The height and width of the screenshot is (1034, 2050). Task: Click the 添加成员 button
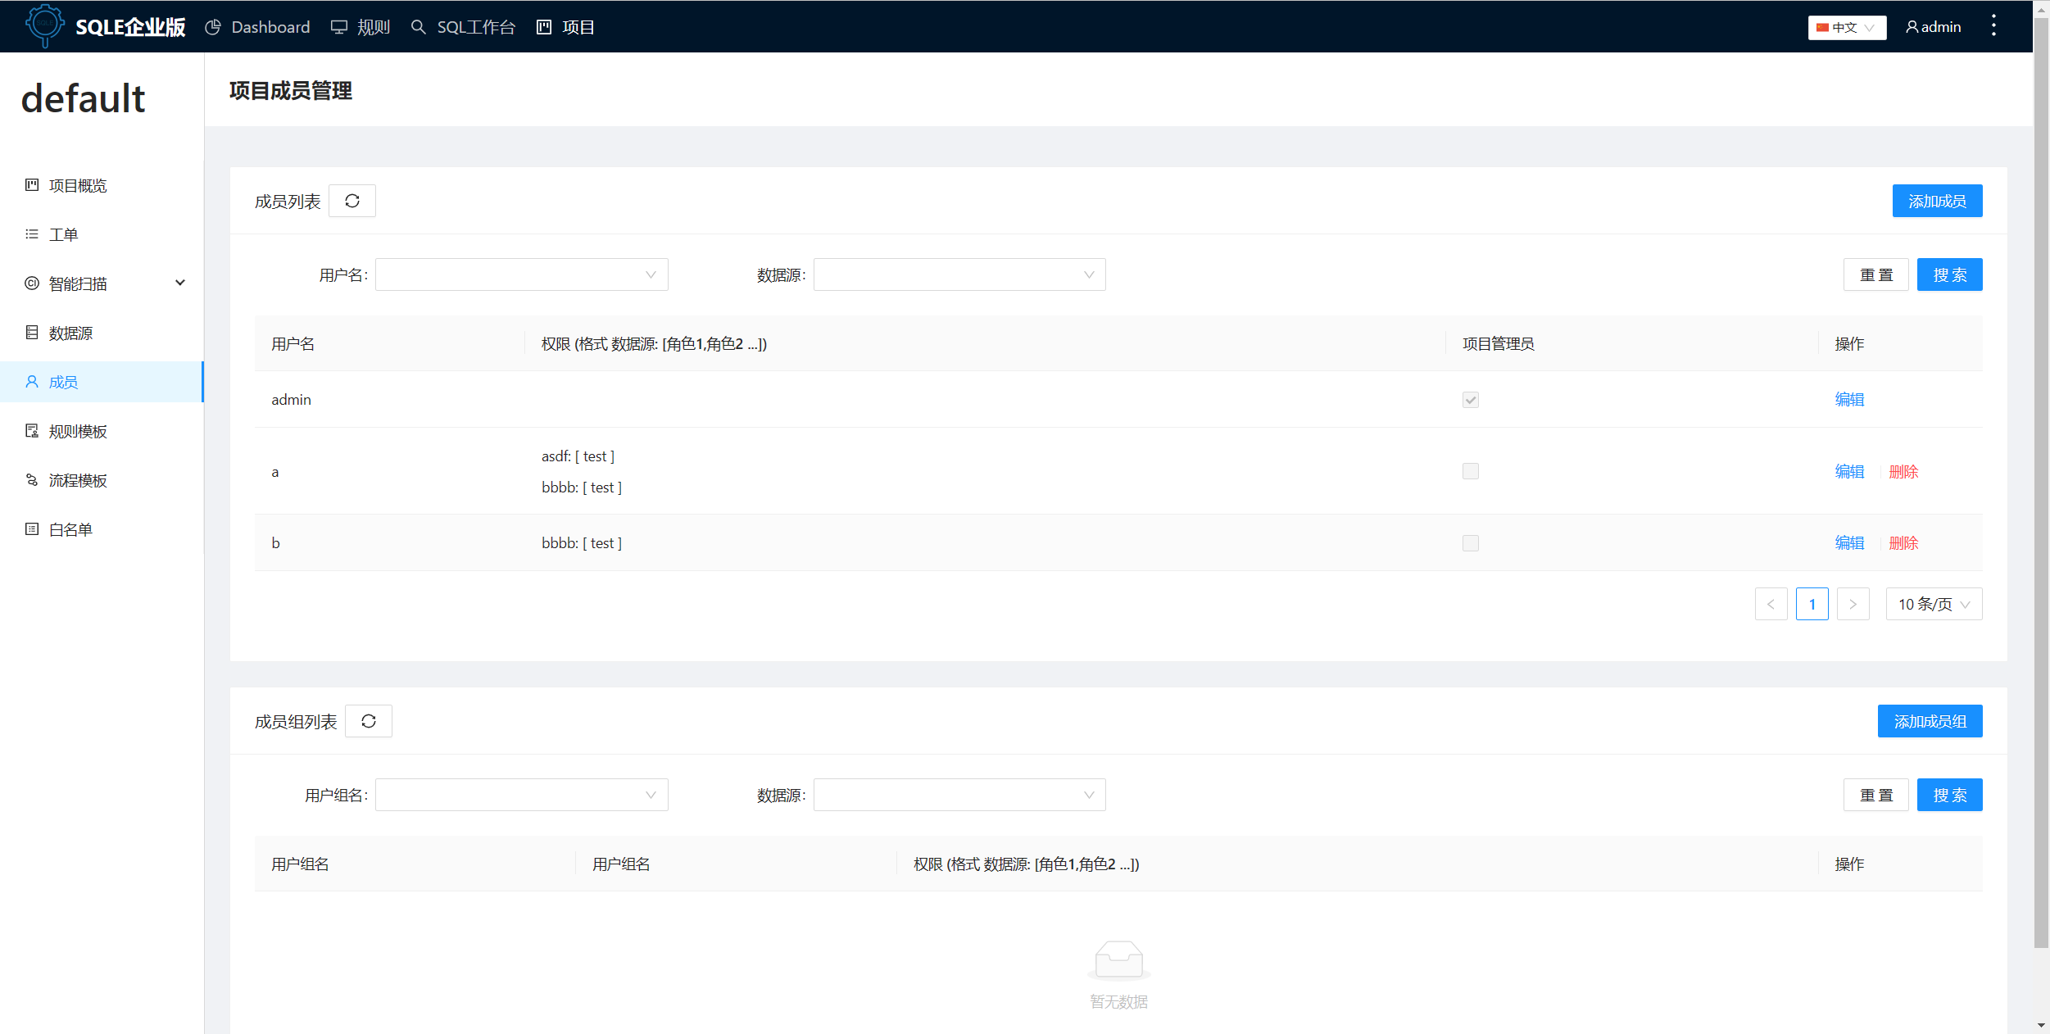click(1937, 201)
